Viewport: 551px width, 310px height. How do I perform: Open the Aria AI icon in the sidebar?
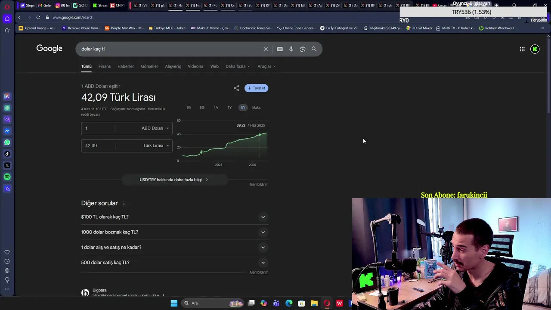[x=7, y=96]
